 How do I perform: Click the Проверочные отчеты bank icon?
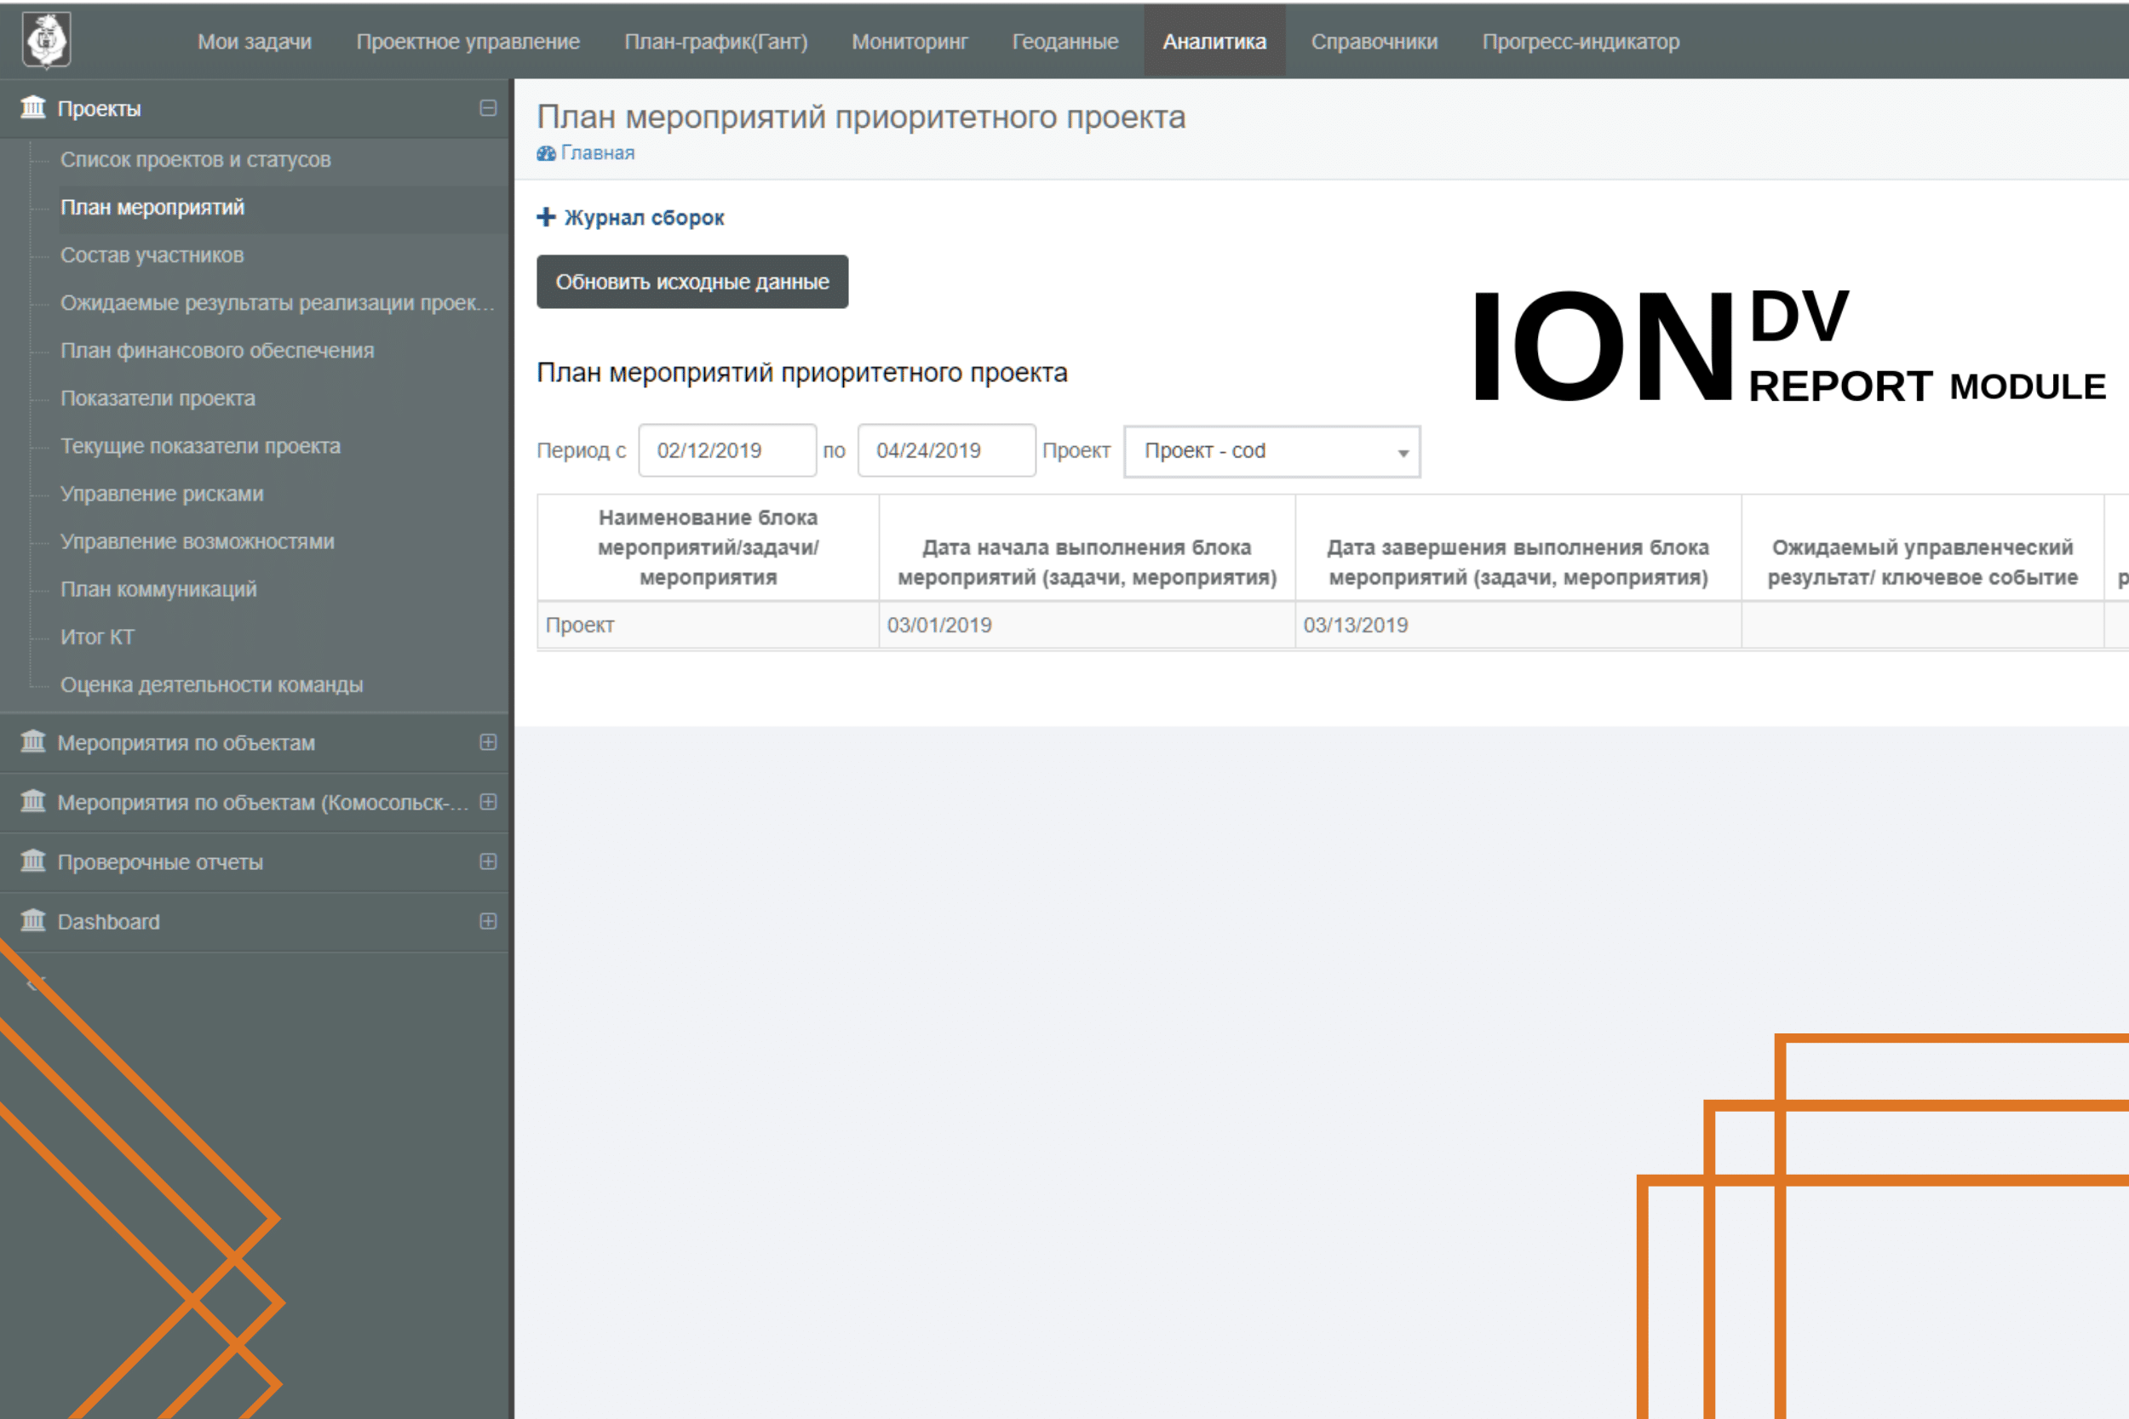[x=33, y=861]
